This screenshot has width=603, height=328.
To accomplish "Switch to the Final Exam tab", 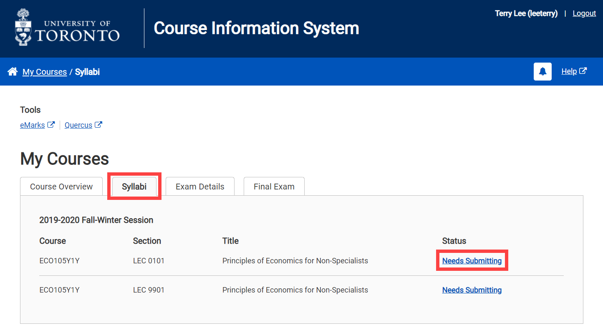I will pyautogui.click(x=274, y=187).
